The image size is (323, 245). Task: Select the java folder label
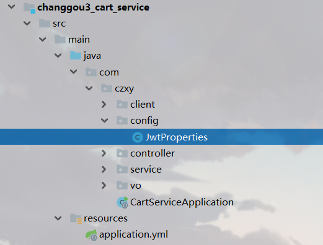[x=92, y=56]
